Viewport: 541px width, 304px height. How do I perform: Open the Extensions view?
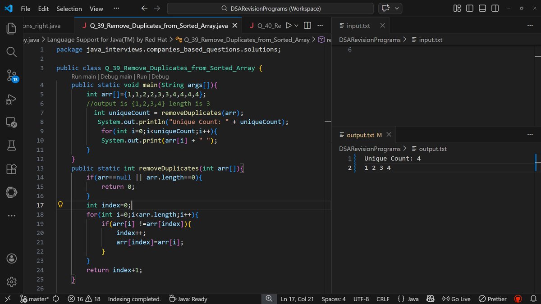pos(12,169)
